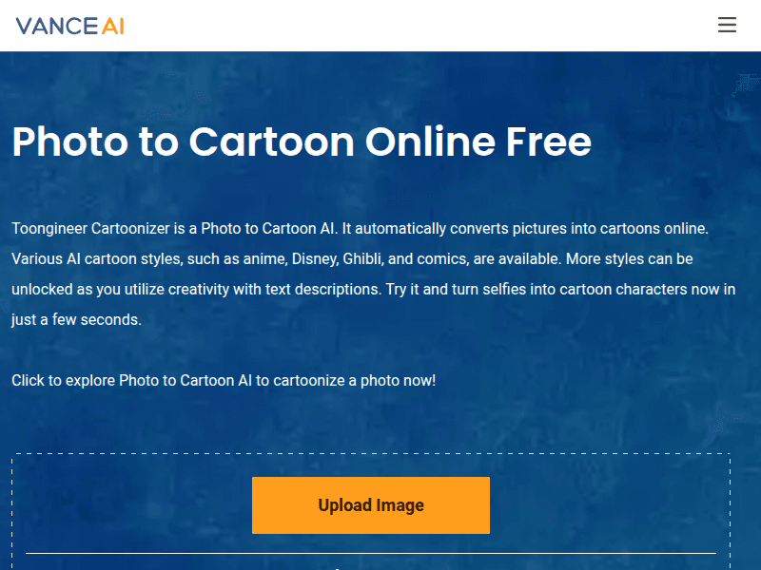Click the Click to explore Photo to Cartoon sentence
Image resolution: width=761 pixels, height=570 pixels.
click(224, 381)
